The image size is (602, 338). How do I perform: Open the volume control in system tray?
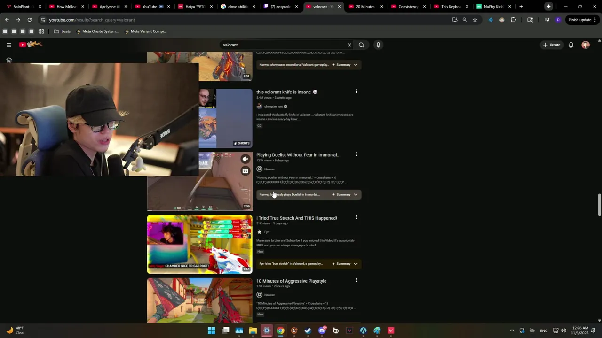tap(563, 330)
